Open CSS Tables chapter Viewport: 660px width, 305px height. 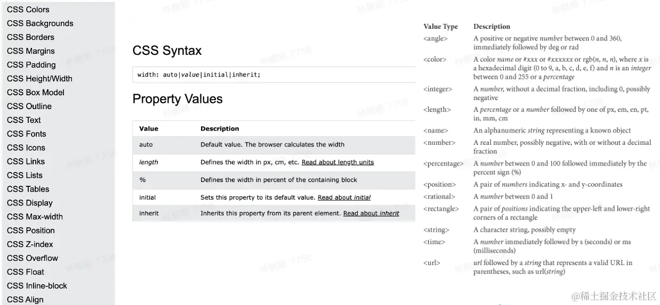28,189
